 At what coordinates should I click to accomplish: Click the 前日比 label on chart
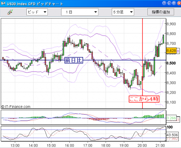coord(74,60)
